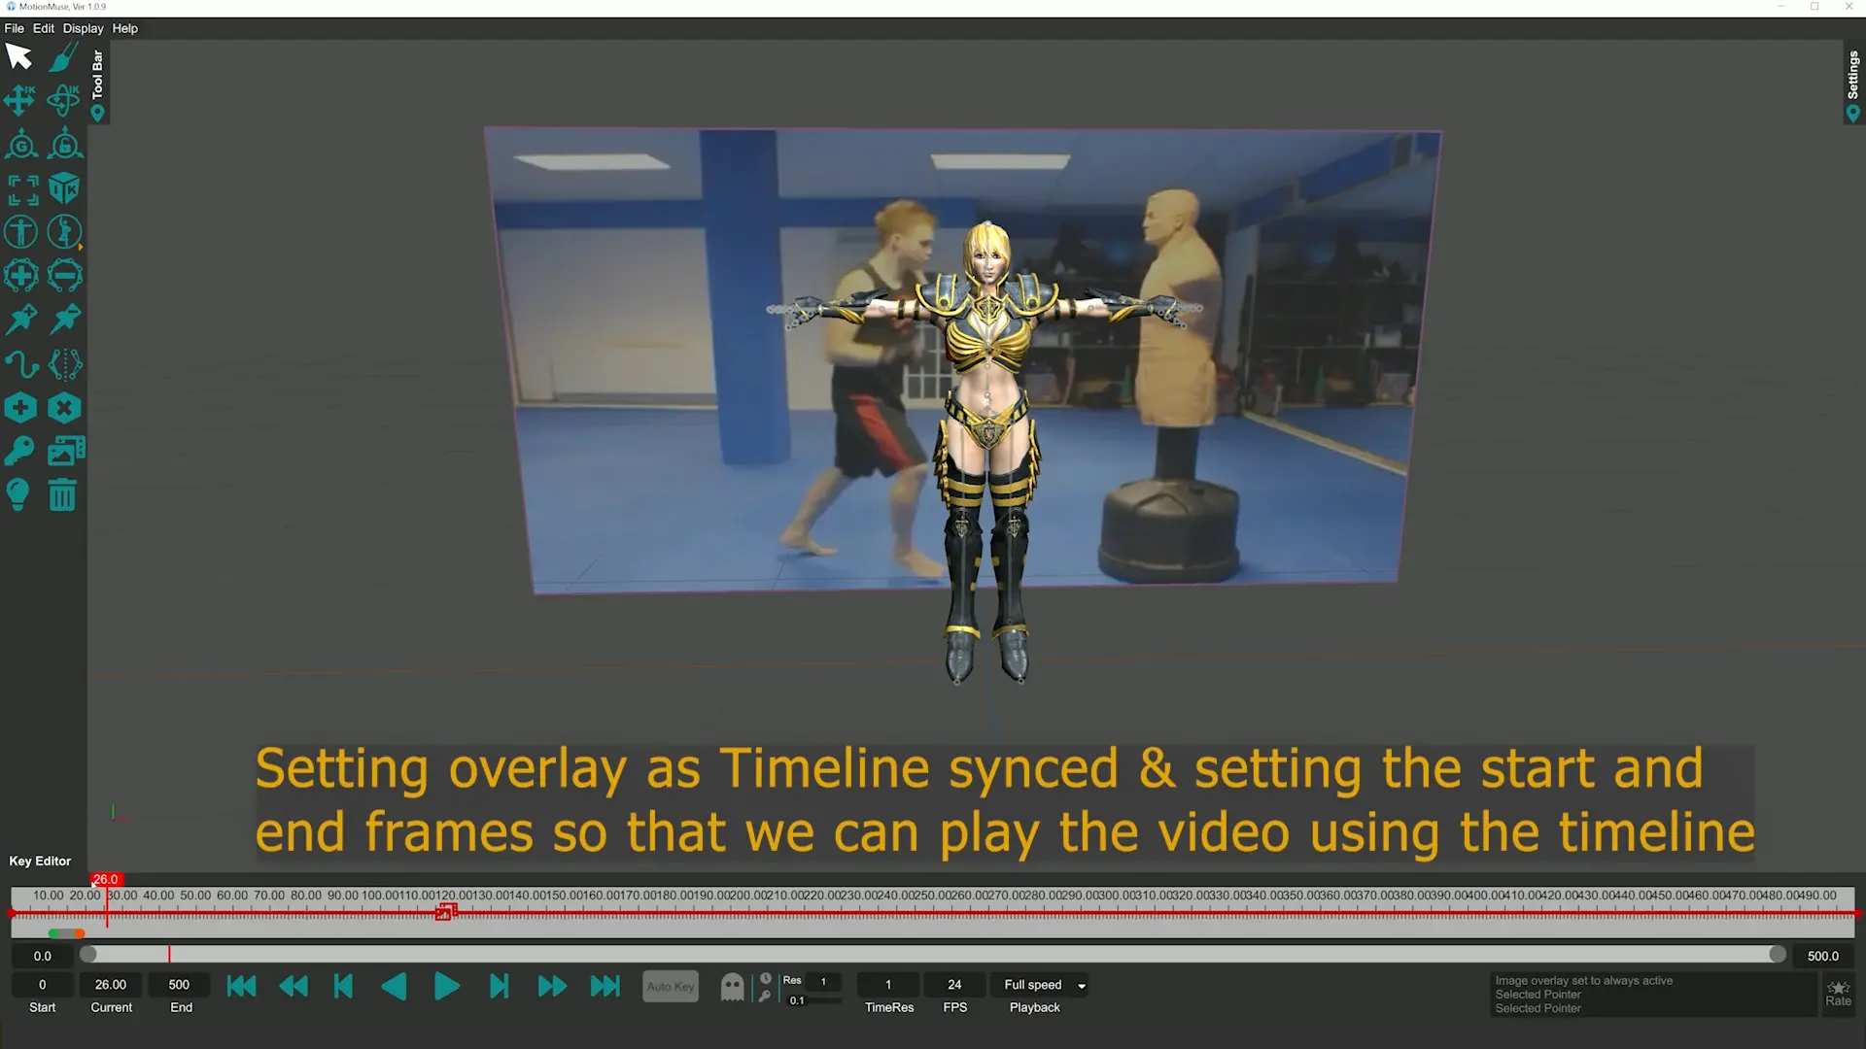Image resolution: width=1866 pixels, height=1049 pixels.
Task: Click the add bone chain plus icon
Action: (x=20, y=276)
